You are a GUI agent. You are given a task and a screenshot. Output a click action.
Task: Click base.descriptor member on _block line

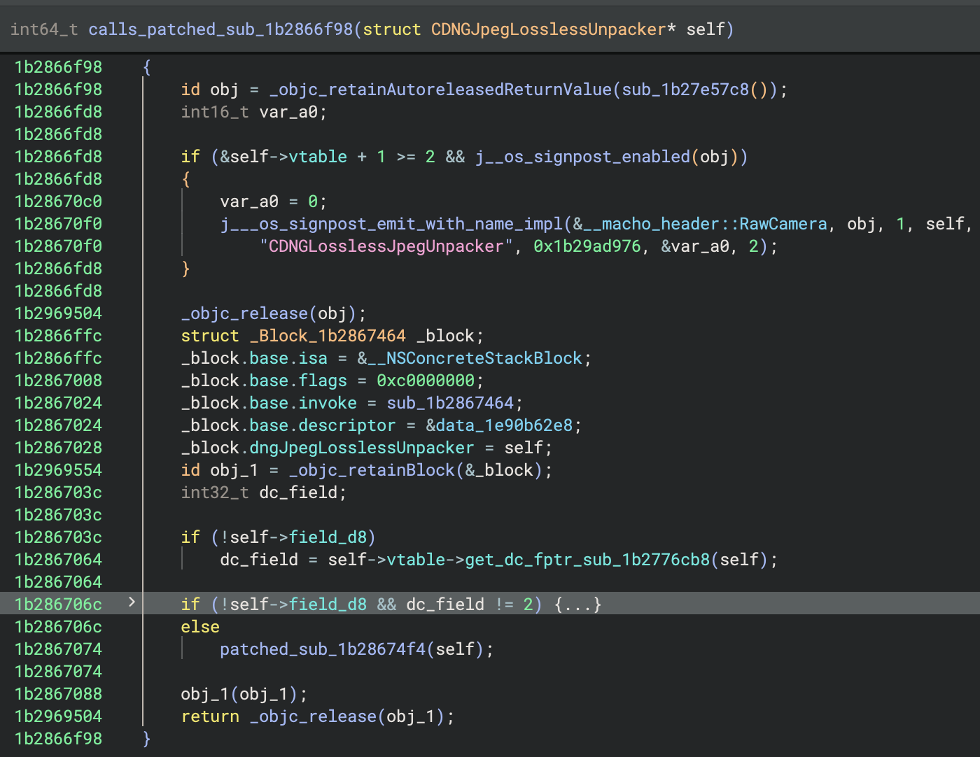pyautogui.click(x=323, y=425)
